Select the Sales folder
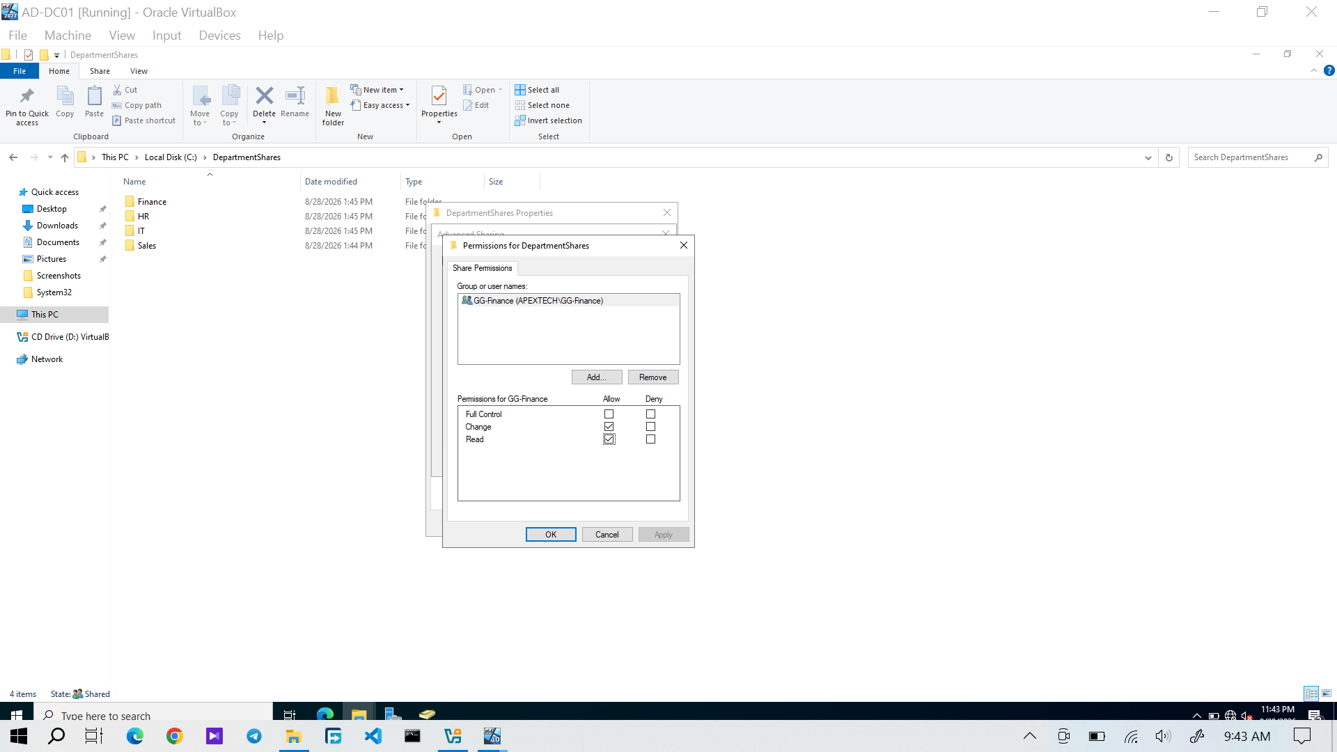 146,246
